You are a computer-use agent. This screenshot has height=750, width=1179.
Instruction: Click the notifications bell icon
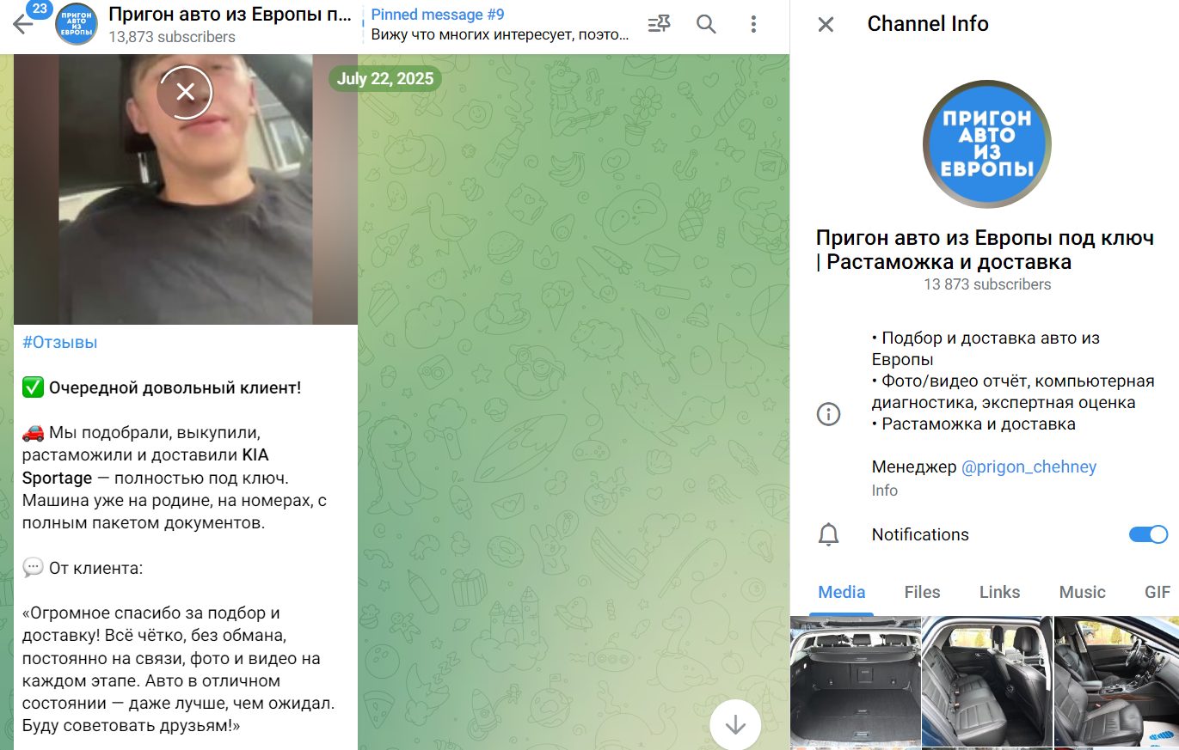click(828, 534)
